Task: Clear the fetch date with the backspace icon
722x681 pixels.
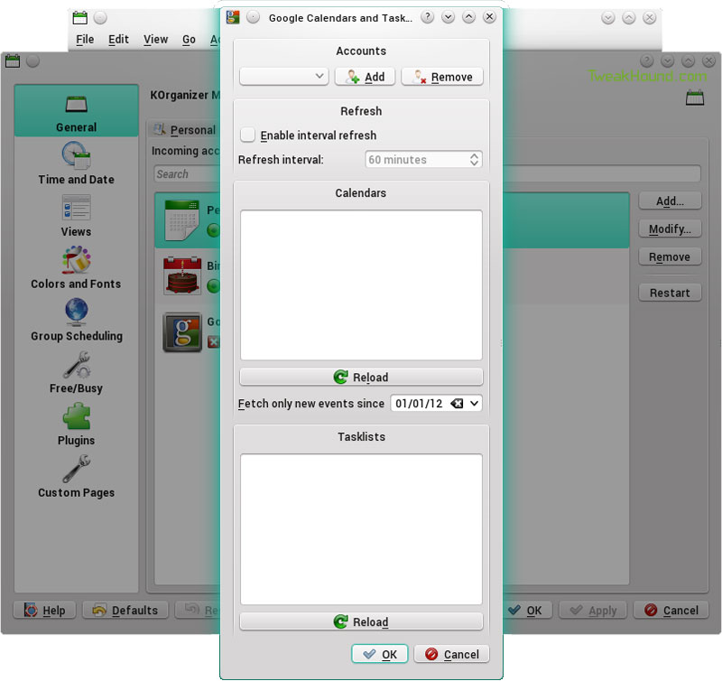Action: (x=457, y=404)
